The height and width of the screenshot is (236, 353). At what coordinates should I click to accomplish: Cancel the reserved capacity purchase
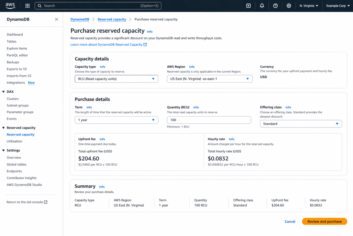click(x=290, y=221)
